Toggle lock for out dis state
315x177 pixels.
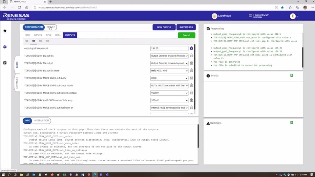[x=191, y=70]
